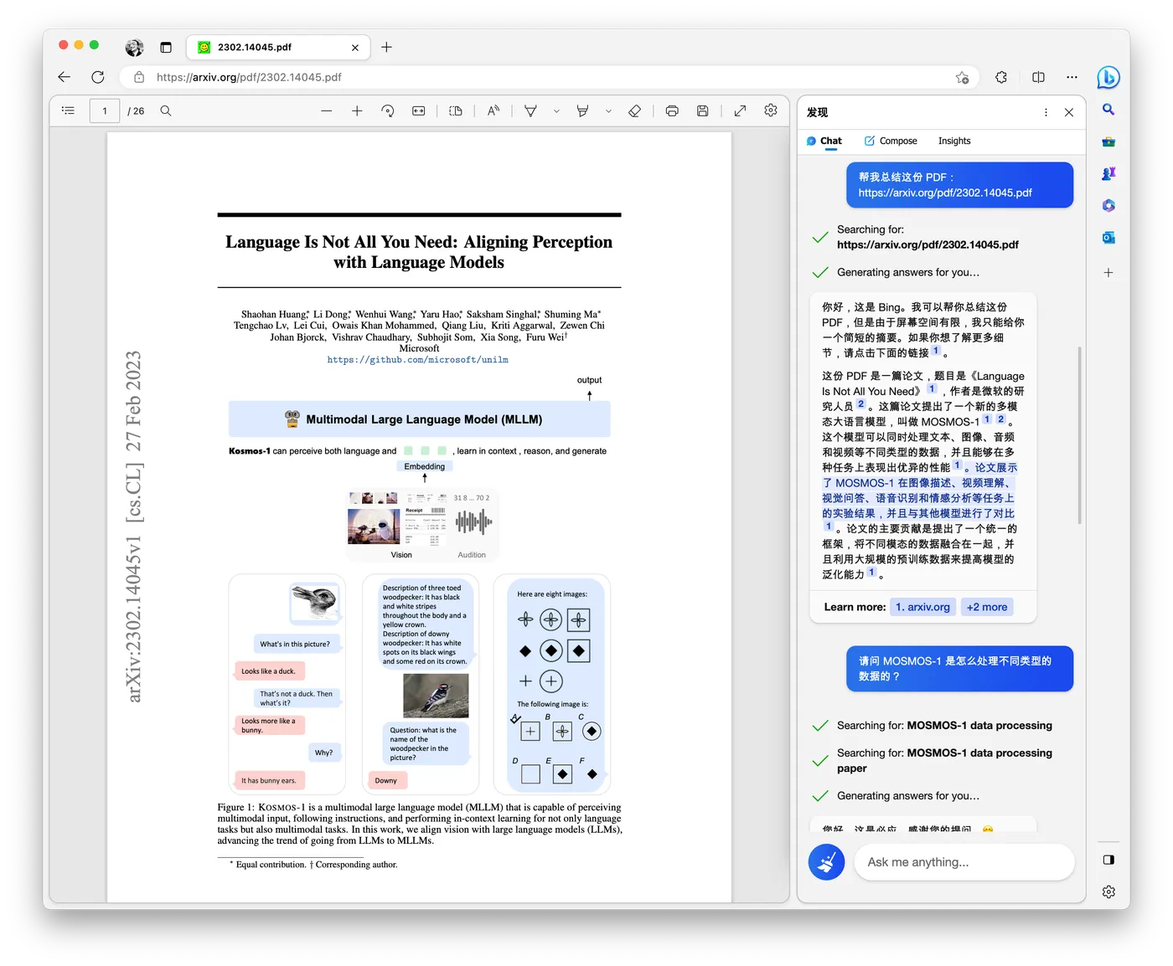Open tab actions menu icon
The height and width of the screenshot is (966, 1173).
[166, 48]
